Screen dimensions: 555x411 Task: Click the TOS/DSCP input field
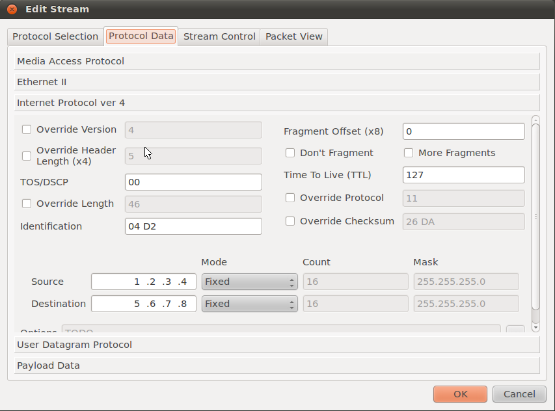point(193,182)
